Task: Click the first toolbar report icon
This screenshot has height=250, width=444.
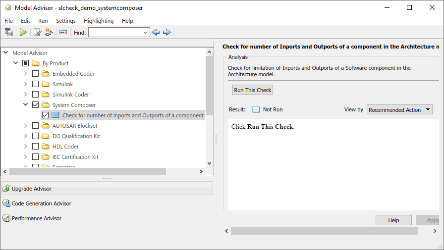Action: click(9, 32)
